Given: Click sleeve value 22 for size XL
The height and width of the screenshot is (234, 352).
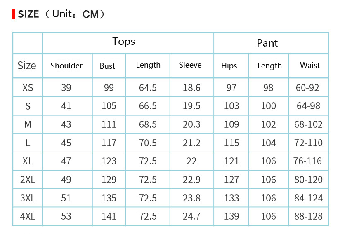Looking at the screenshot, I should point(191,161).
